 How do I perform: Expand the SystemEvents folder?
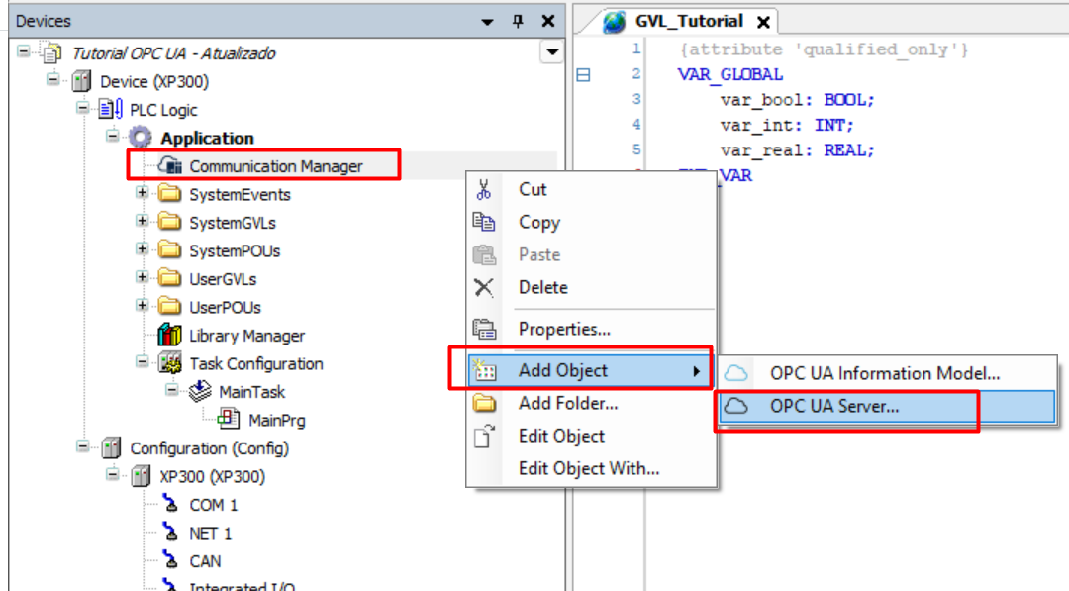point(142,194)
